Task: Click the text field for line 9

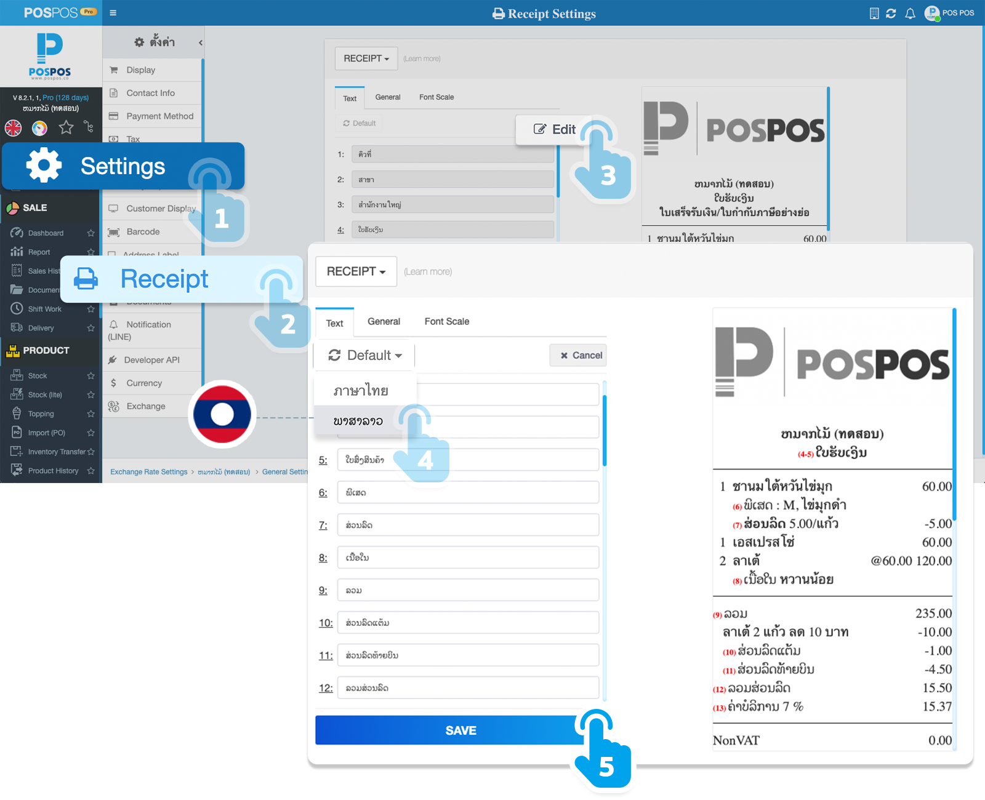Action: coord(468,590)
